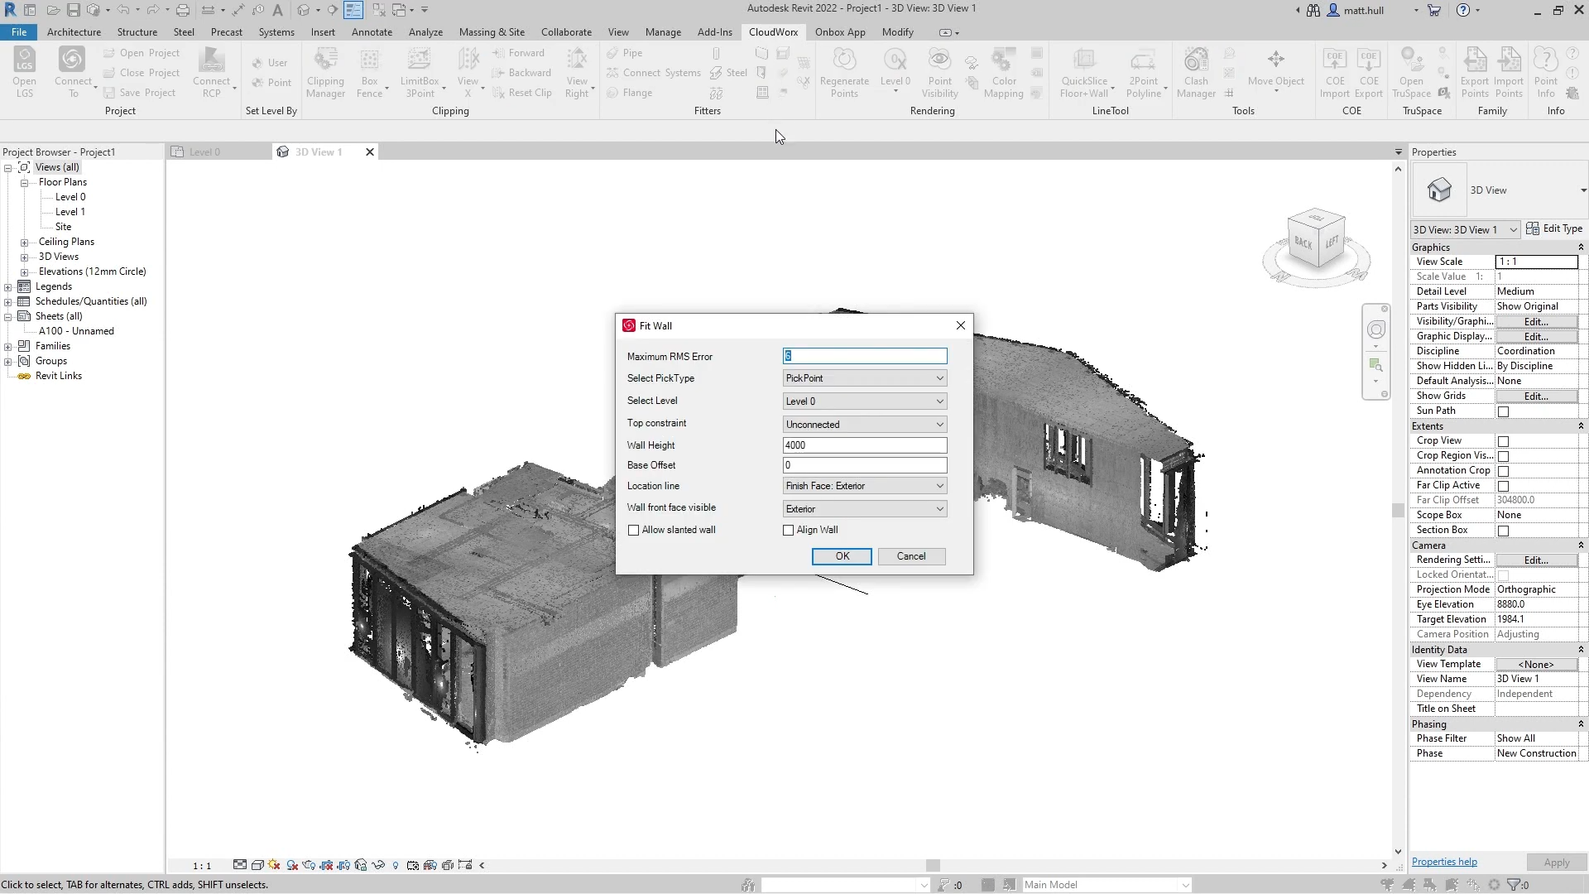Expand the Location line dropdown
The width and height of the screenshot is (1589, 894).
[939, 486]
